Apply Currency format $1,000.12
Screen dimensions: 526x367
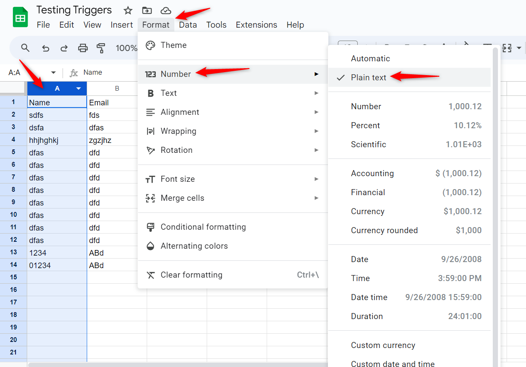(409, 212)
